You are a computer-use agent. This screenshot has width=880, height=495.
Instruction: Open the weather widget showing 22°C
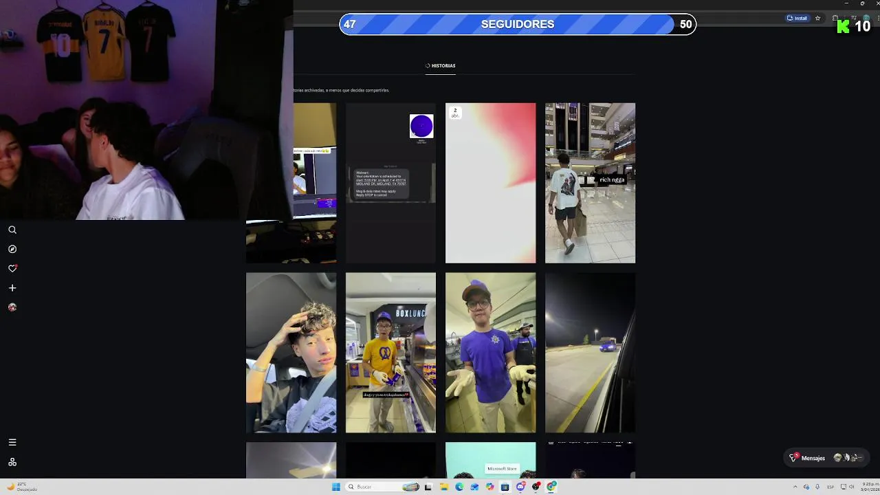click(x=21, y=487)
